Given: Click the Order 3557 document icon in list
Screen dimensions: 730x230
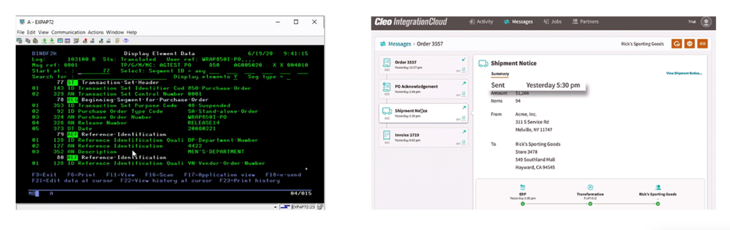Looking at the screenshot, I should coord(387,63).
